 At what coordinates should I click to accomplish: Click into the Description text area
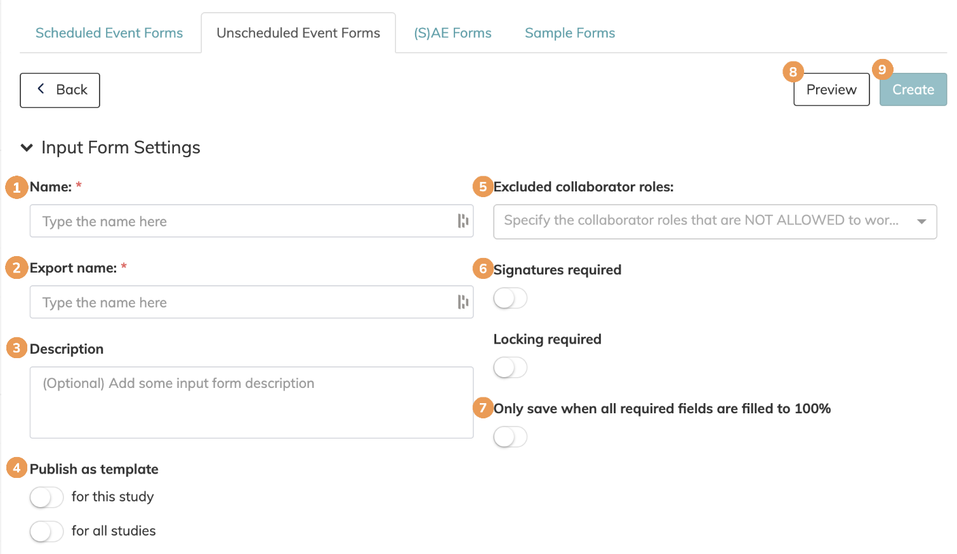251,402
